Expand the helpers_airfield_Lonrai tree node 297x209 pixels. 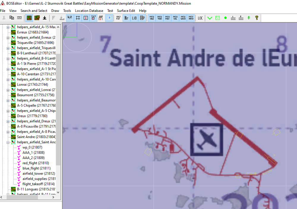8,90
